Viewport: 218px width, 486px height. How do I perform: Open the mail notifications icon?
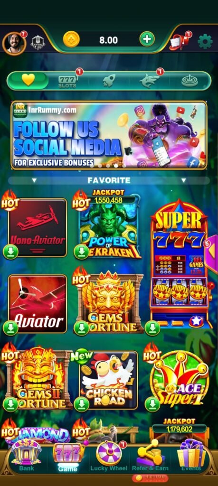[x=179, y=42]
